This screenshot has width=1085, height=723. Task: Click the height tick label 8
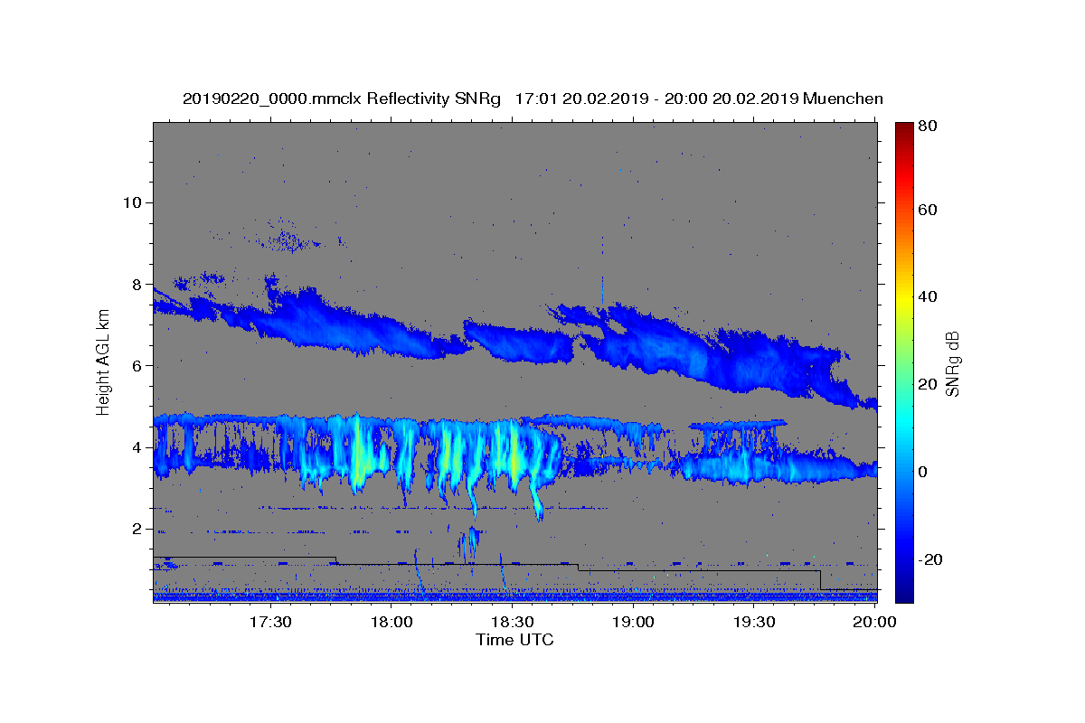[137, 284]
